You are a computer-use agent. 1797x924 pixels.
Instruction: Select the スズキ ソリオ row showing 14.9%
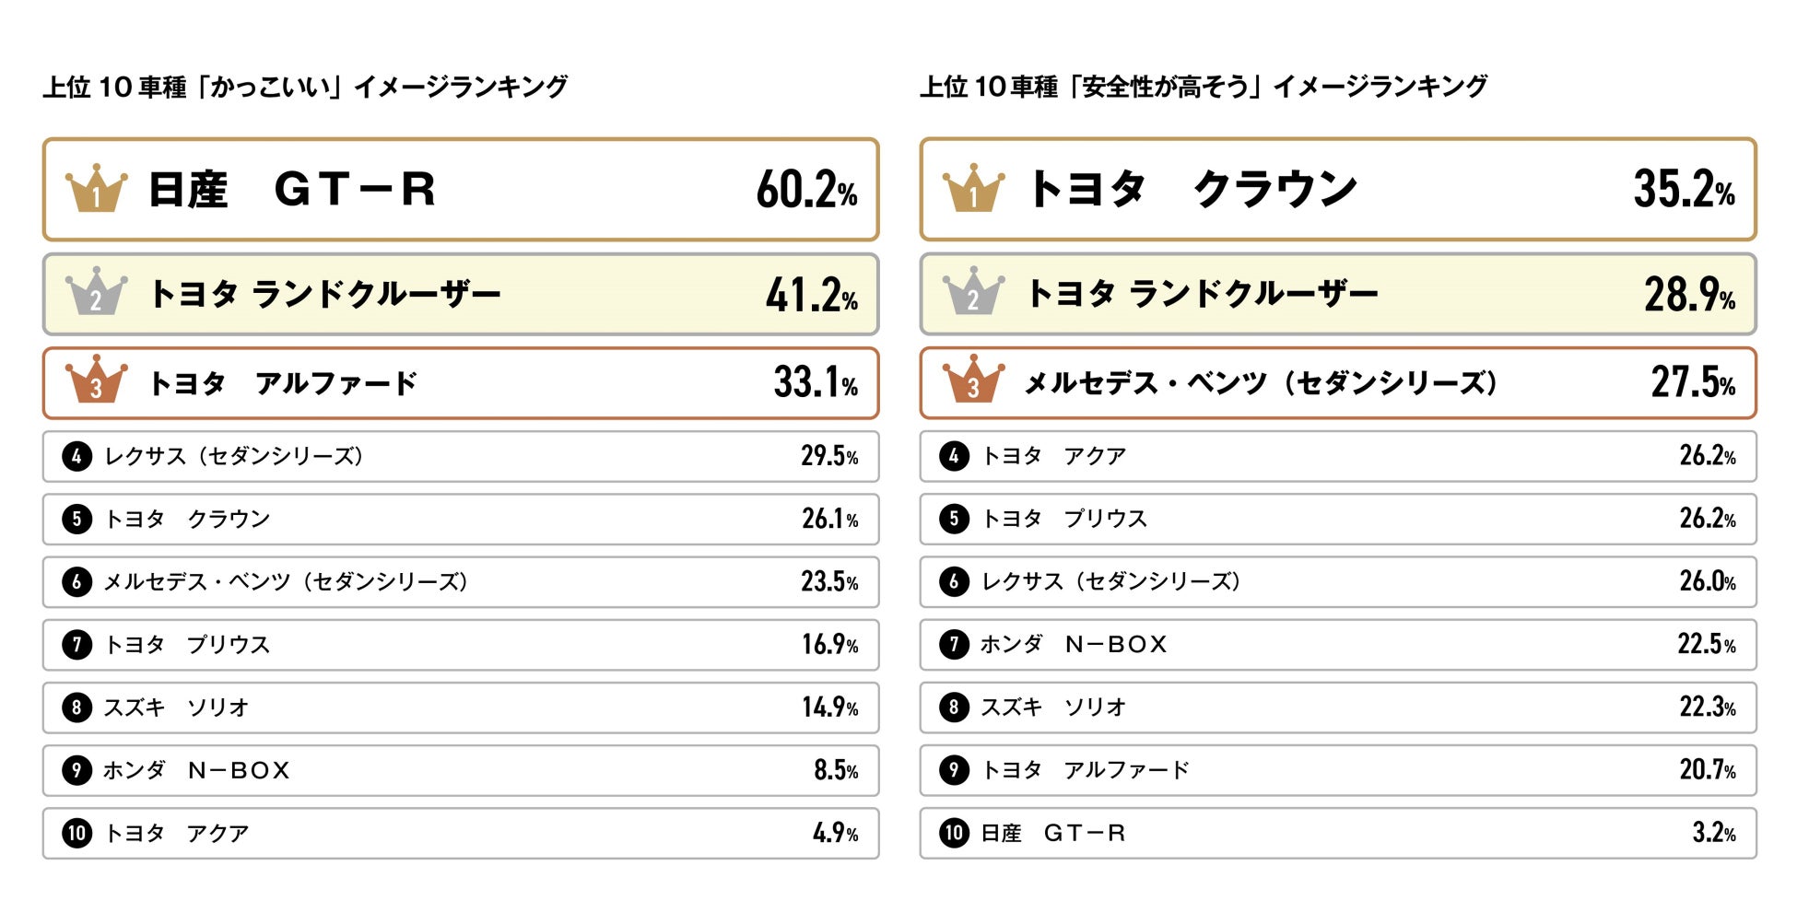click(x=461, y=708)
